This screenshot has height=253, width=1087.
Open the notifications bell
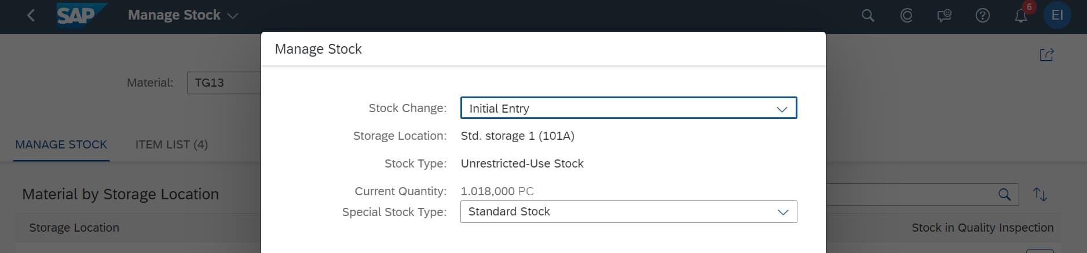[x=1020, y=16]
